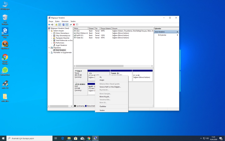
Task: Collapse the Sistem Araçları tree node
Action: coord(49,31)
